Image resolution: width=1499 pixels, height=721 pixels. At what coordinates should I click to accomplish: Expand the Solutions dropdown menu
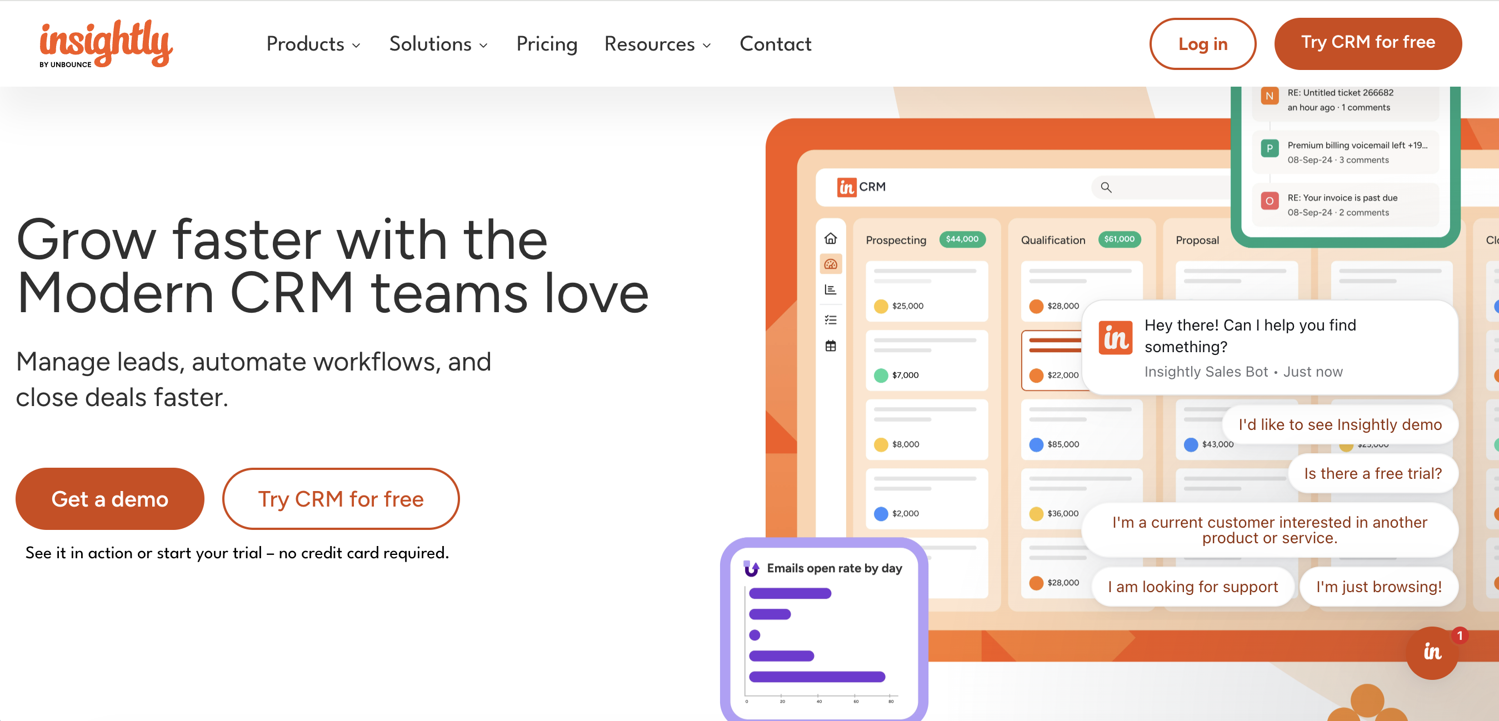click(x=438, y=44)
